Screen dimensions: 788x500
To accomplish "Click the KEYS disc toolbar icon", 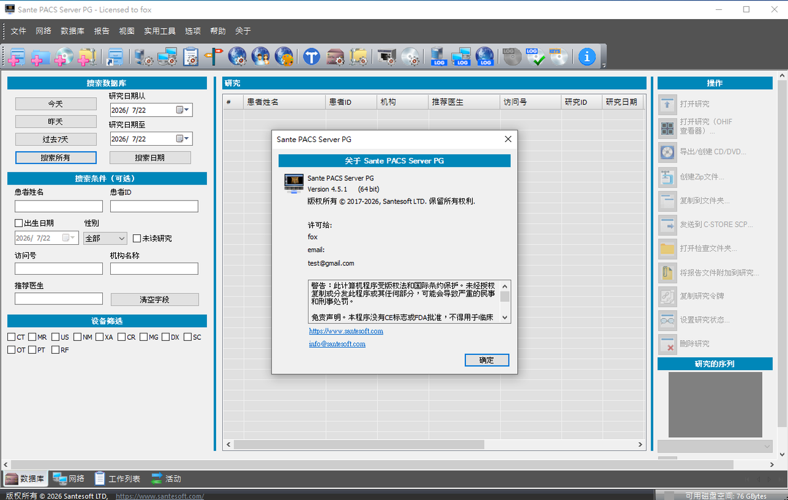I will point(558,57).
